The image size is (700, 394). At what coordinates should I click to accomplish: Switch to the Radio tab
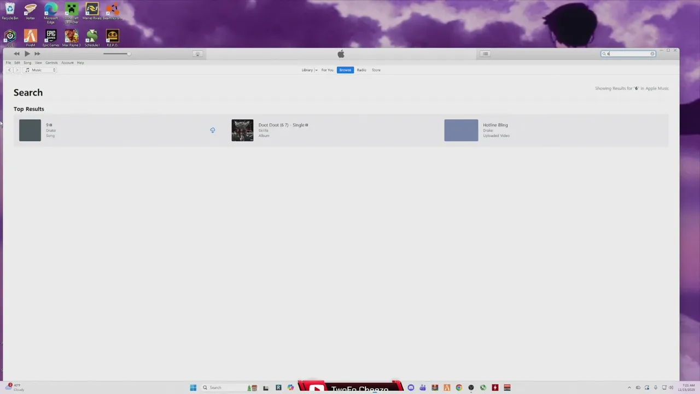click(361, 70)
